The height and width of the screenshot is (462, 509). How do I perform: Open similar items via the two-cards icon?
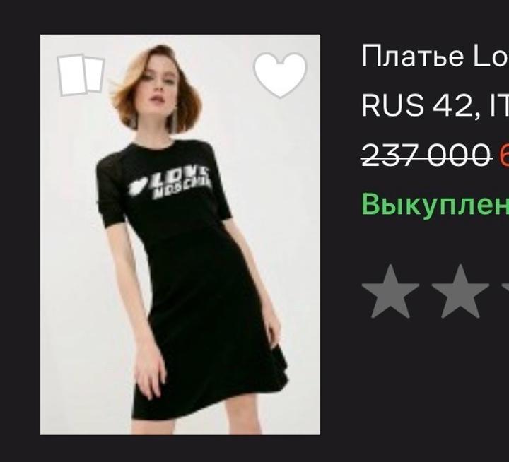point(81,75)
